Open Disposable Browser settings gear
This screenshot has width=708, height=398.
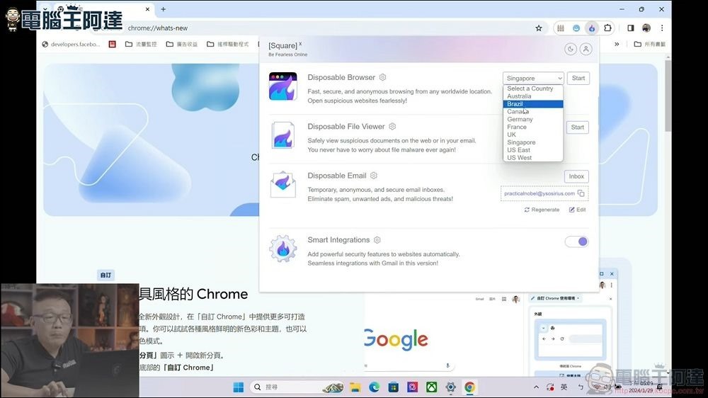coord(382,77)
